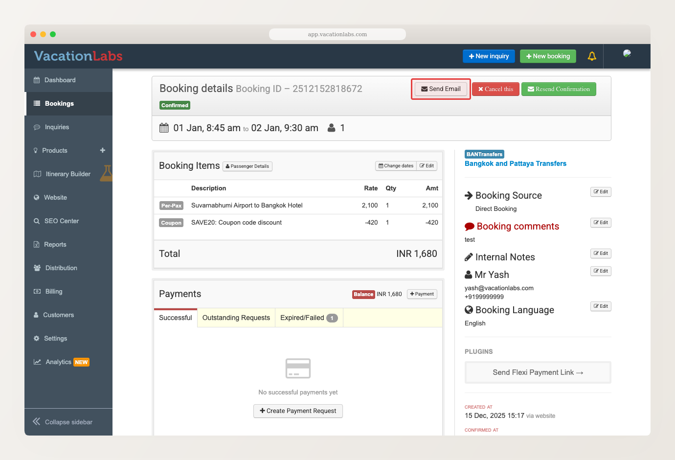Switch to the Successful payments tab
The image size is (675, 460).
point(176,318)
